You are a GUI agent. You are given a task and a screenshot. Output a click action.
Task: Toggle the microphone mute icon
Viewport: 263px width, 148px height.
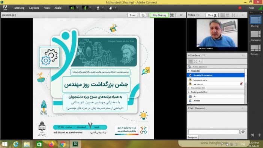tap(85, 8)
